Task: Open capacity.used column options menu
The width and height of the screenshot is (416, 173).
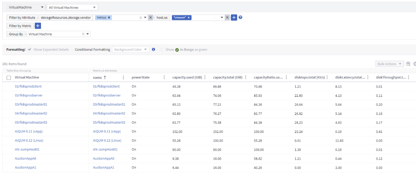Action: pos(205,77)
